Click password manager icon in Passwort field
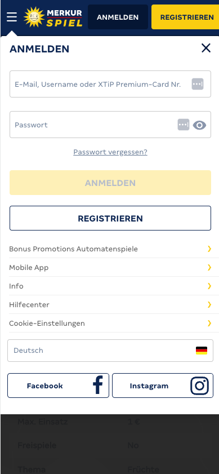The height and width of the screenshot is (474, 219). pyautogui.click(x=184, y=125)
